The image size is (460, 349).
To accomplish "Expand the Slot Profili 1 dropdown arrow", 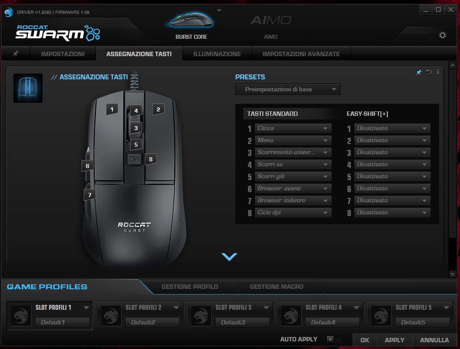I will pyautogui.click(x=86, y=308).
